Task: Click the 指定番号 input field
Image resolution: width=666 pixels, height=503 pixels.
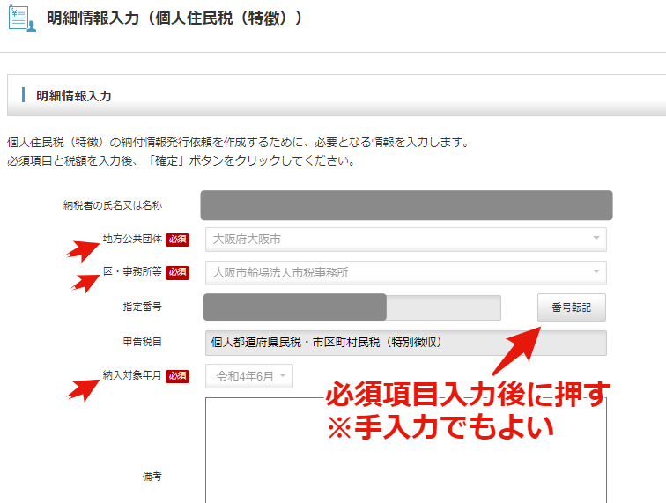Action: tap(352, 307)
